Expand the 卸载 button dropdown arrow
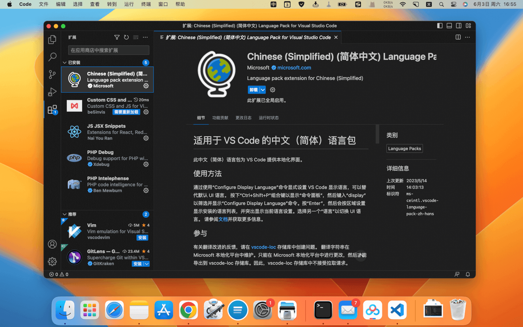The width and height of the screenshot is (523, 327). (263, 90)
